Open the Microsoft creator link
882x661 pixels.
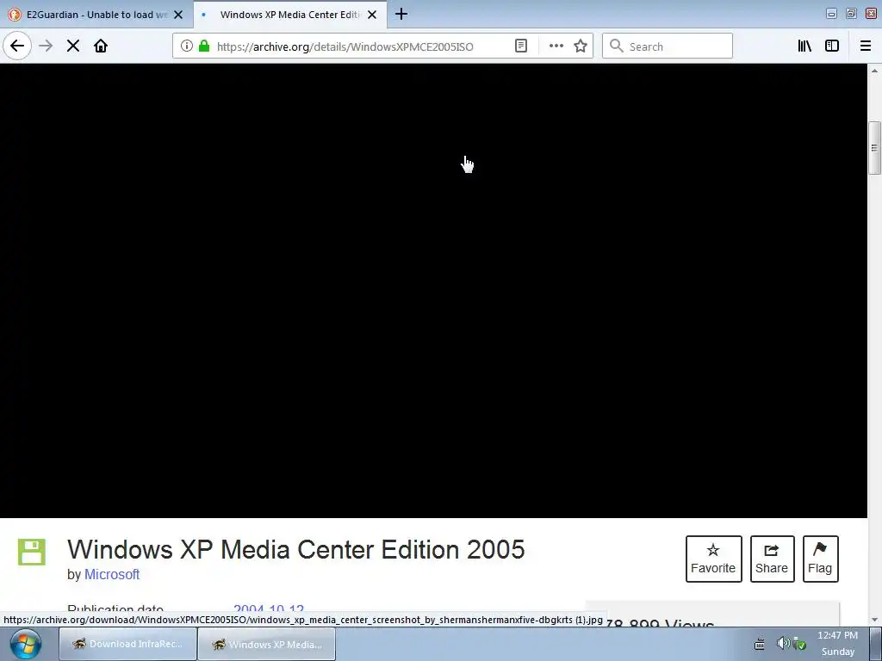112,574
